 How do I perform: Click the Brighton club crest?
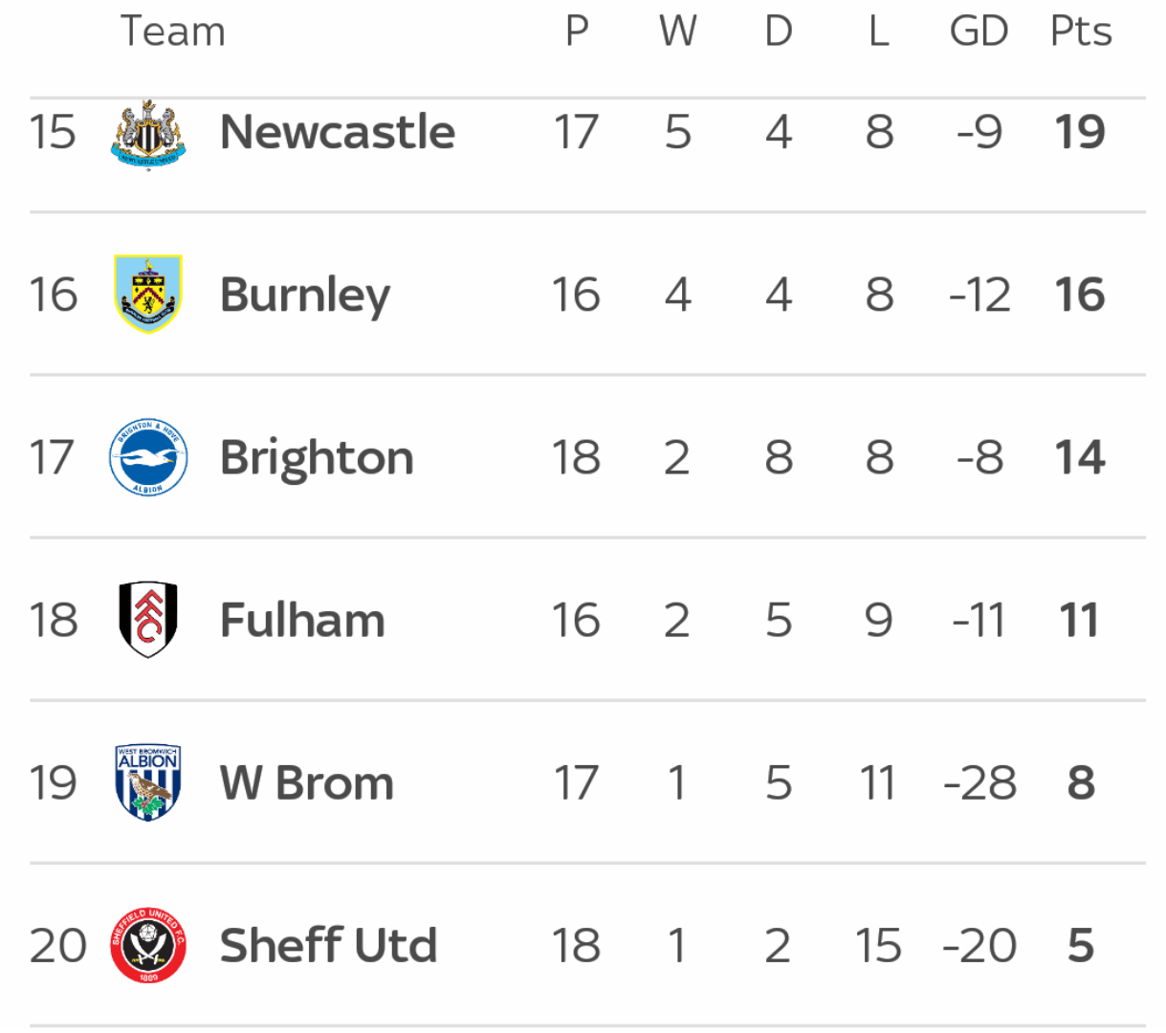148,457
